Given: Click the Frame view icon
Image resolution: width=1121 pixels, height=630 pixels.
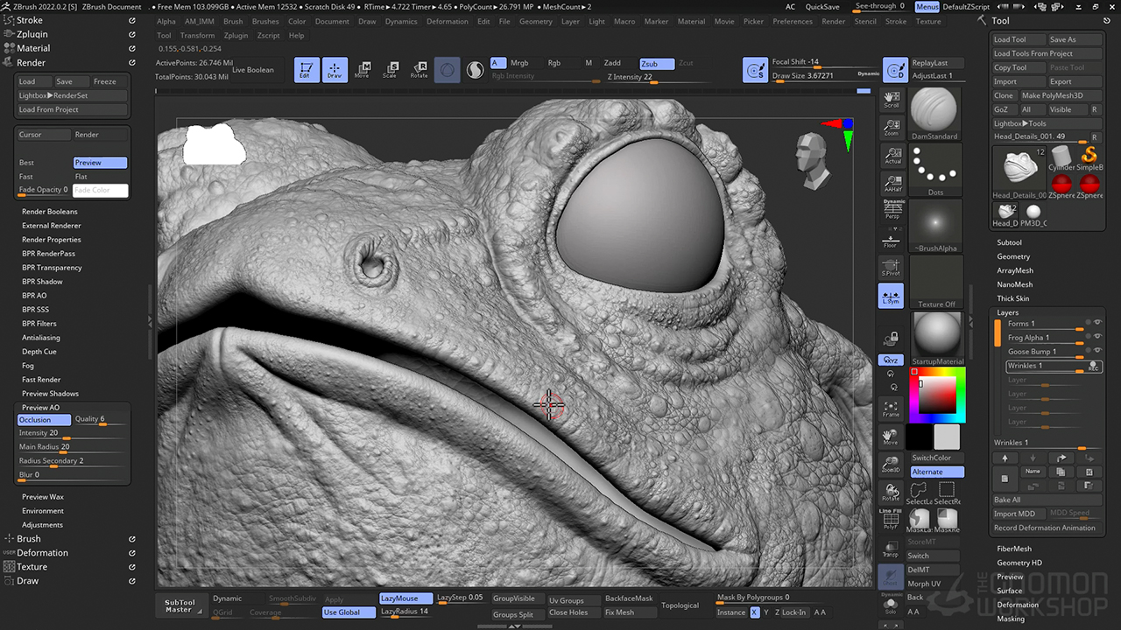Looking at the screenshot, I should 891,409.
